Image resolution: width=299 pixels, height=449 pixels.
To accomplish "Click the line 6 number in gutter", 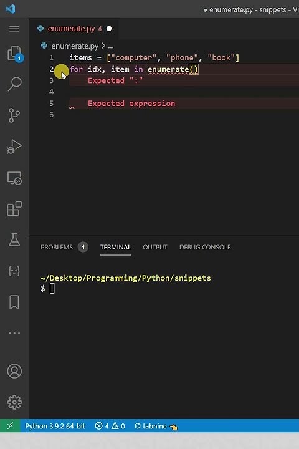I will tap(51, 115).
